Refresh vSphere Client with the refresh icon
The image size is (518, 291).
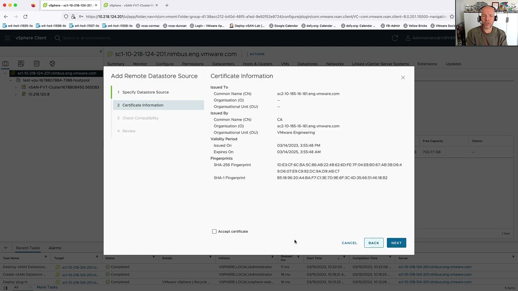[x=395, y=38]
